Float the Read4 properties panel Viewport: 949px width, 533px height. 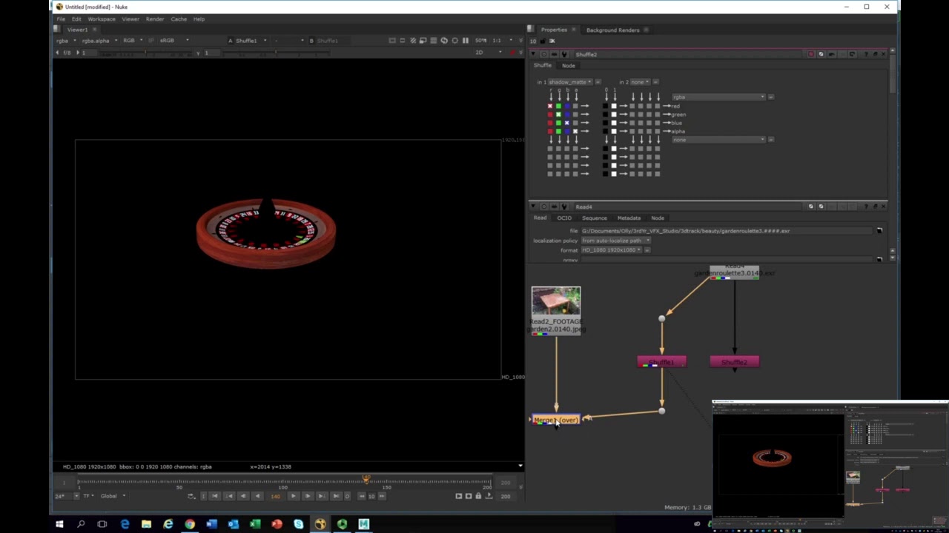coord(875,207)
